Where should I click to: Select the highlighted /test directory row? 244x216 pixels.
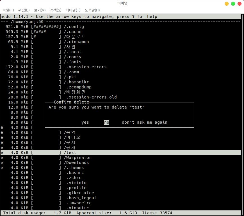[x=70, y=152]
